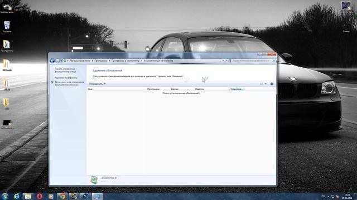Select 'Программы и компоненты' breadcrumb segment

pyautogui.click(x=125, y=61)
